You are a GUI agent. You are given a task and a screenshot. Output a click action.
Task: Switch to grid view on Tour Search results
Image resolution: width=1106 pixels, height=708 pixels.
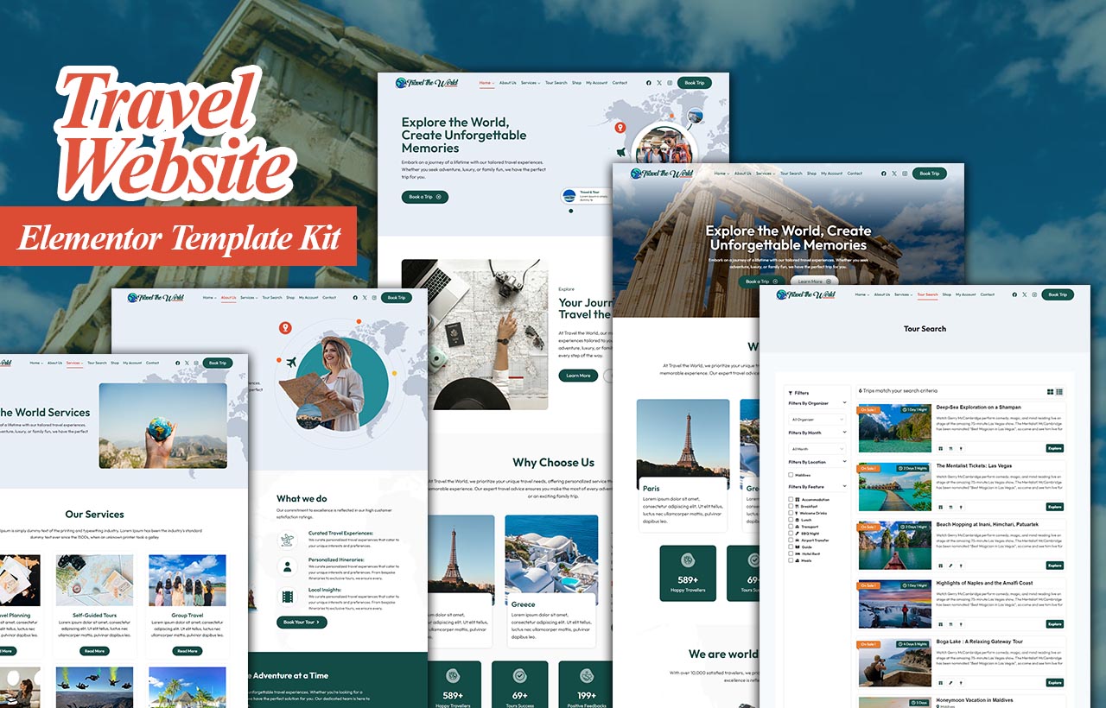1051,392
